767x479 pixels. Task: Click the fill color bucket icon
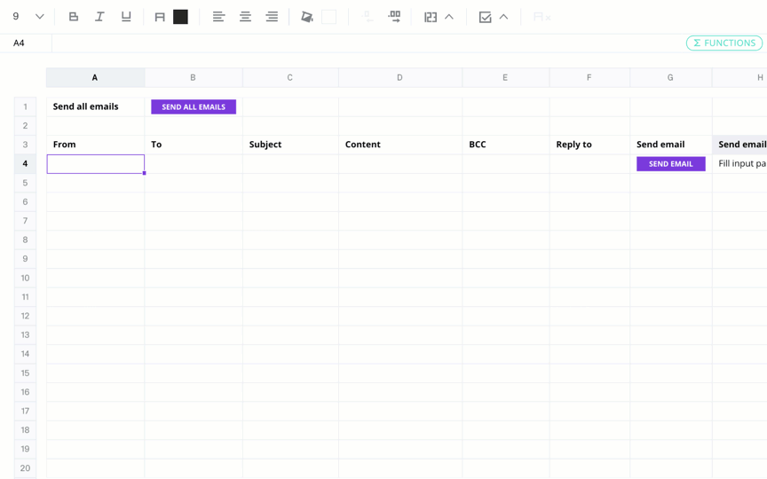pos(306,17)
